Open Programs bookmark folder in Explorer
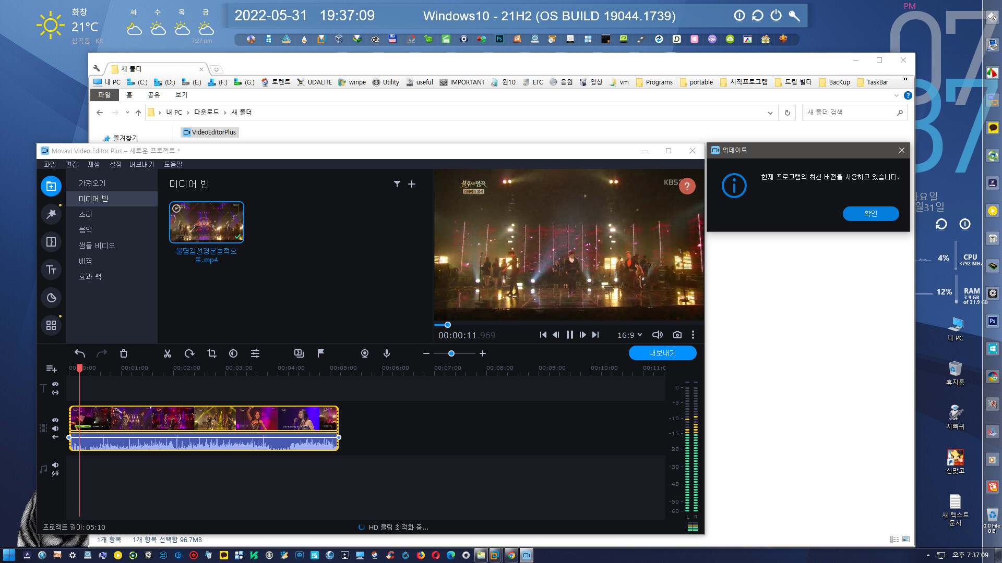Screen dimensions: 1002x563 click(654, 82)
